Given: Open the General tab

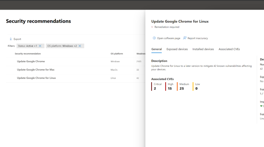Looking at the screenshot, I should tap(156, 49).
